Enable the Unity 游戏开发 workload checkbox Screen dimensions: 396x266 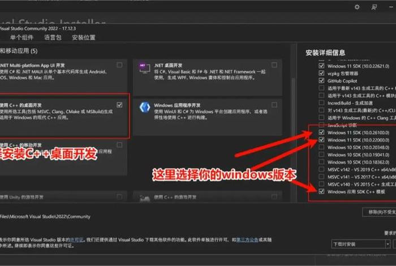coord(119,196)
